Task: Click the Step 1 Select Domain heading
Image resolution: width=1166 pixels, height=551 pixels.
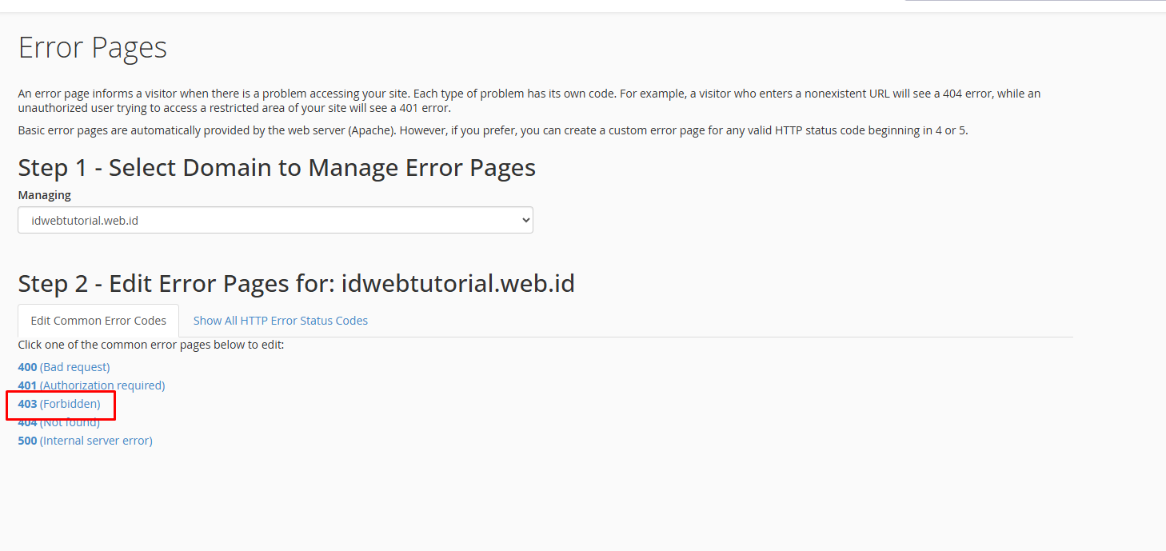Action: [277, 167]
